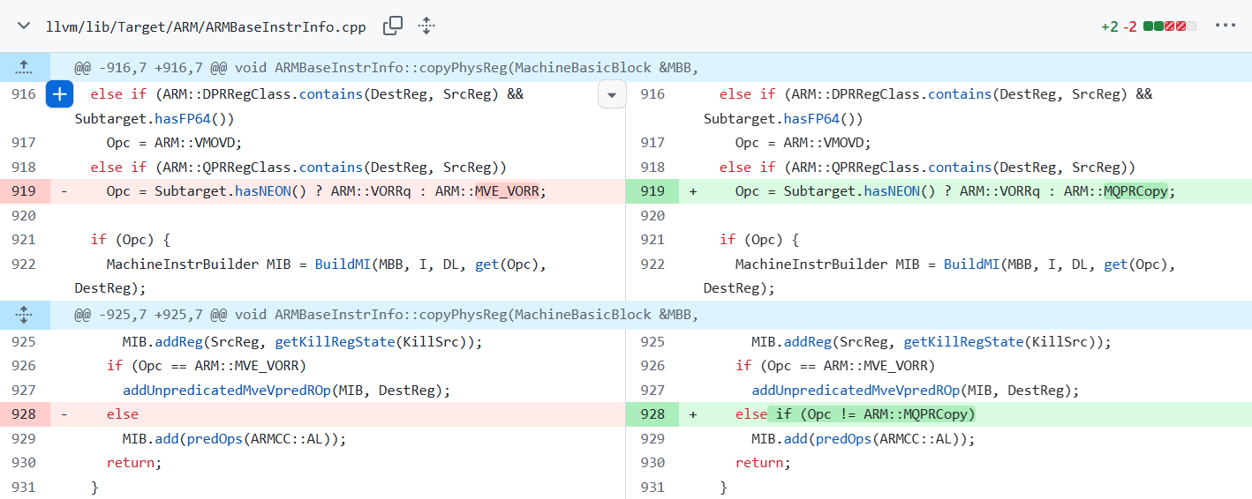Click 'Opc = ARM::VMOVD;' on the left side
The height and width of the screenshot is (499, 1252).
(174, 143)
